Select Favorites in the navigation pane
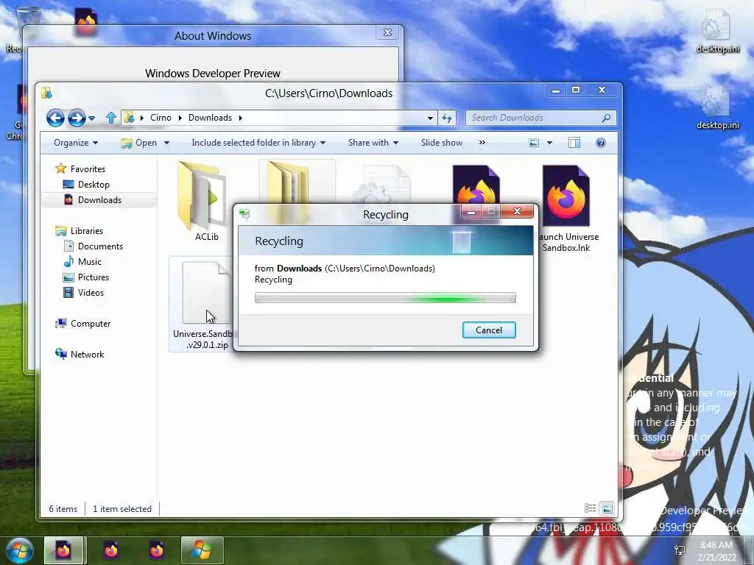This screenshot has height=565, width=754. pyautogui.click(x=88, y=169)
